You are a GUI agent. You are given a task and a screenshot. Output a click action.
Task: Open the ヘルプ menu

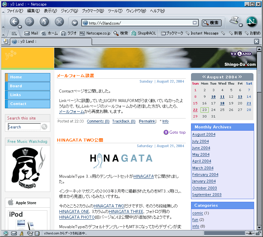coord(157,11)
